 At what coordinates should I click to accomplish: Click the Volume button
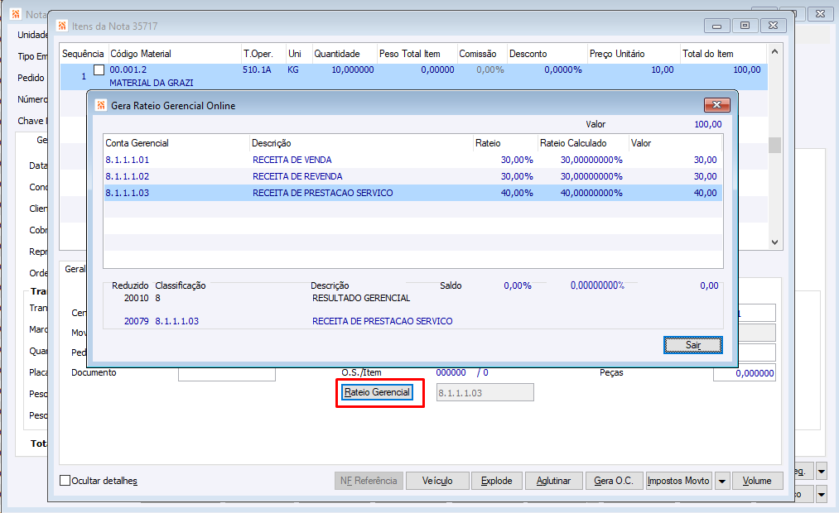click(757, 481)
